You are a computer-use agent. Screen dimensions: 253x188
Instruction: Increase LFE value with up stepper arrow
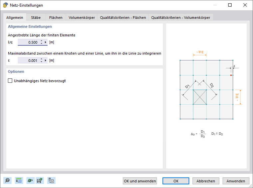click(42, 41)
